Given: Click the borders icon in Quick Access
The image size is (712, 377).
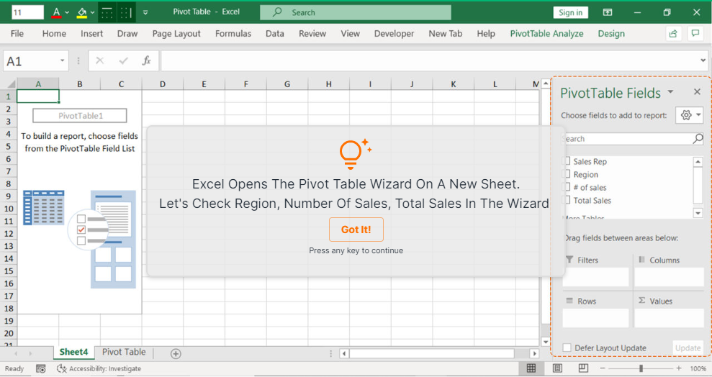Looking at the screenshot, I should [x=107, y=12].
